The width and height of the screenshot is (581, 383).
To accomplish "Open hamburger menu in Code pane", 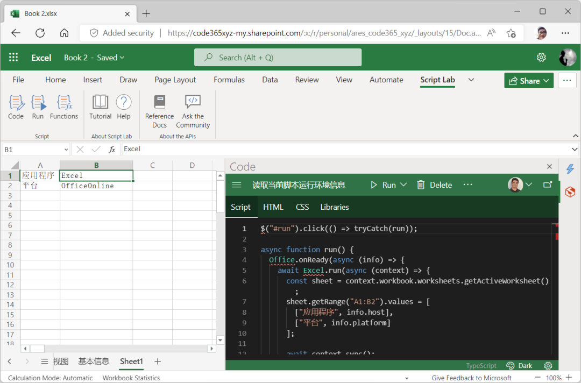I will pyautogui.click(x=236, y=185).
